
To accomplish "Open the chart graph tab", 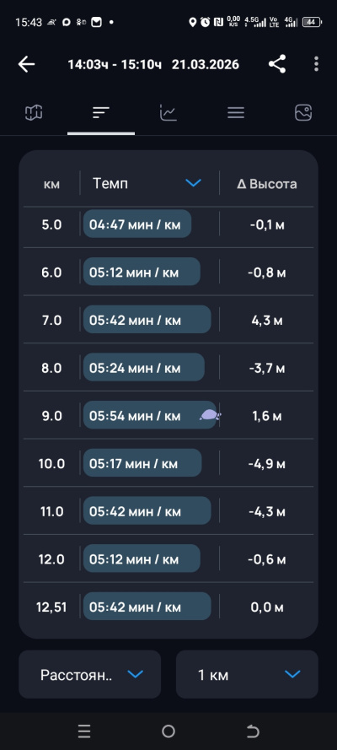I will pos(168,113).
